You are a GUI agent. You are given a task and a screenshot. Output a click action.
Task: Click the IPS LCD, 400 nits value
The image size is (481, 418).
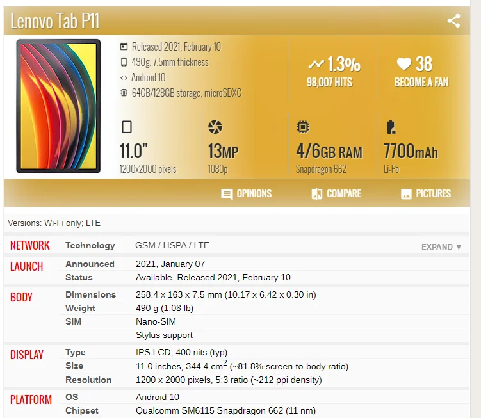coord(182,352)
